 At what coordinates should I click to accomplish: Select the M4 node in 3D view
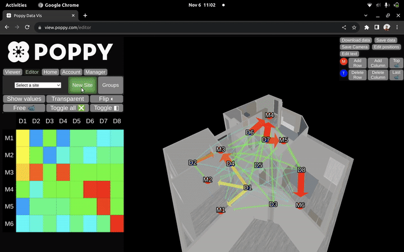pos(269,115)
